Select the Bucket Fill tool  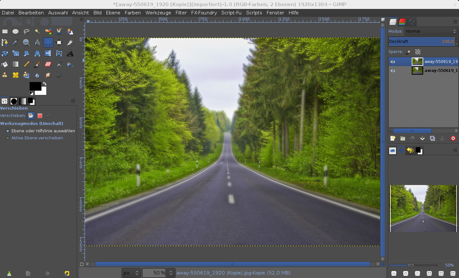[5, 64]
